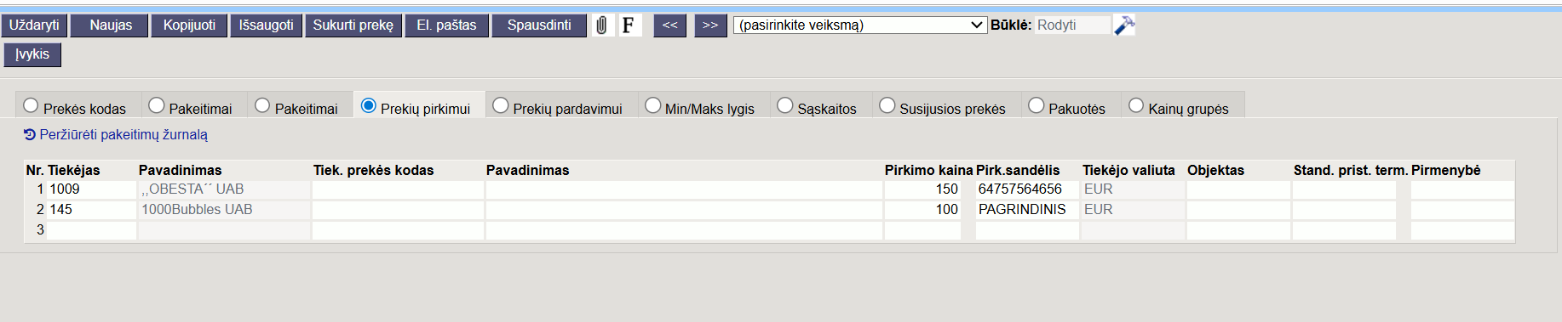Click the Tiekėjas cell in row 3
1562x322 pixels.
91,229
